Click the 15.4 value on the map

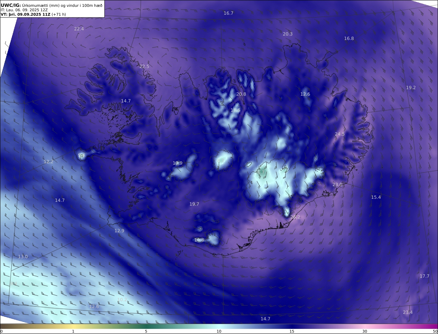[376, 197]
